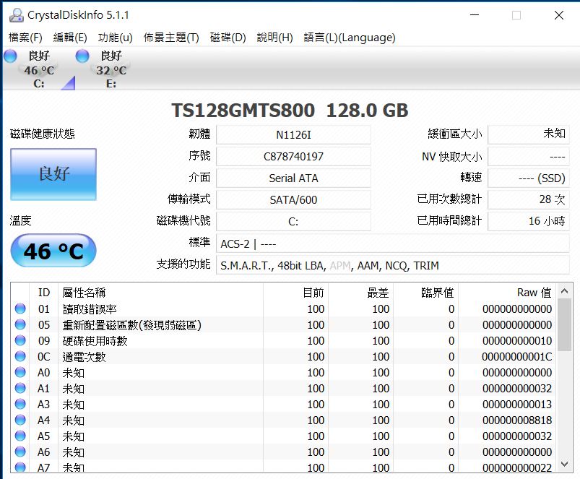This screenshot has height=479, width=580.
Task: Open the 語言(L)(Language) menu
Action: [350, 38]
